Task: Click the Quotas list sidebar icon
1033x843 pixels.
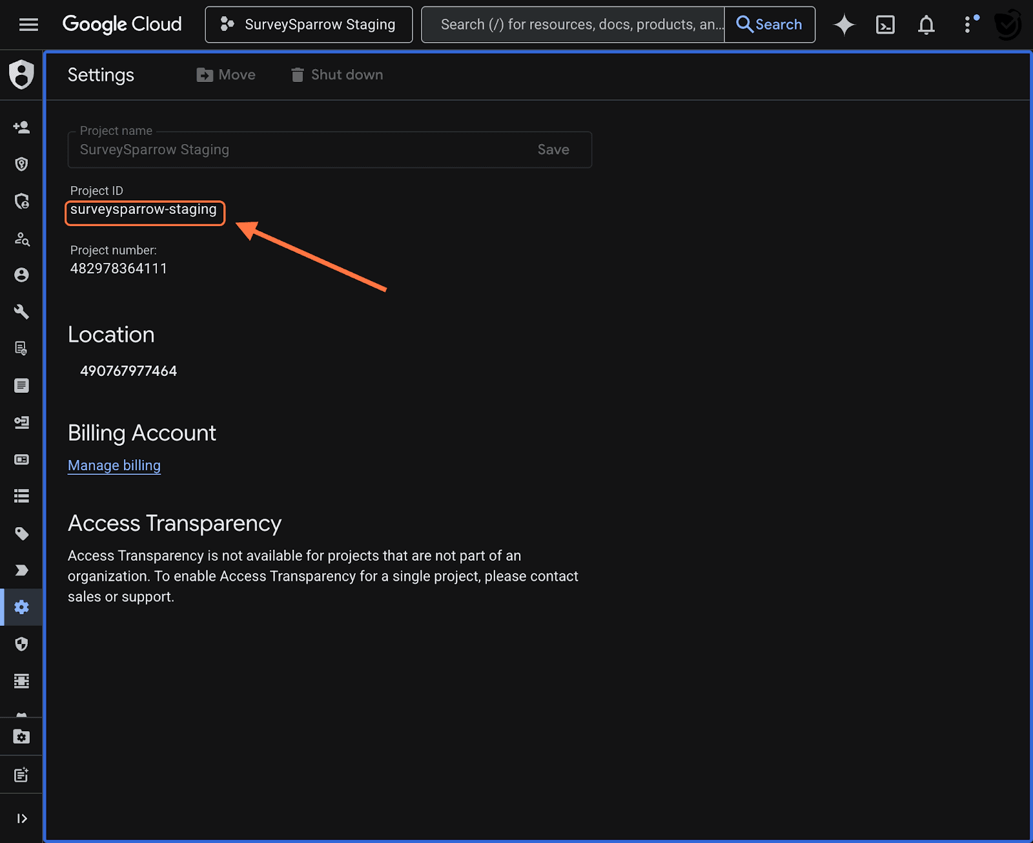Action: 21,496
